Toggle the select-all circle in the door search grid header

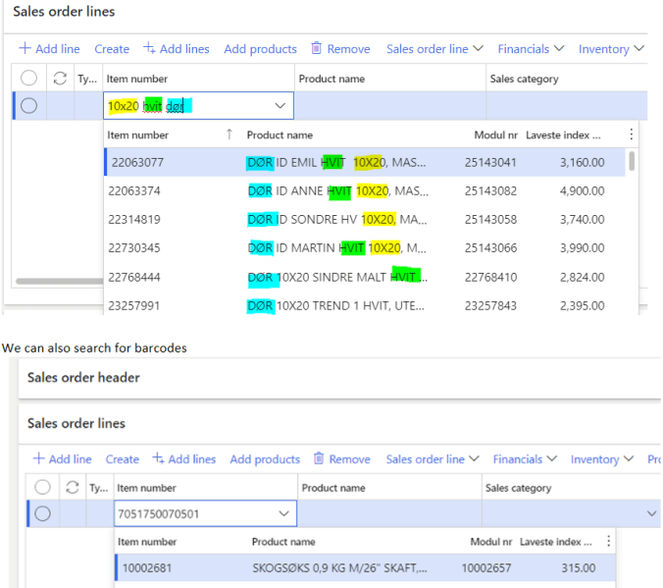28,79
